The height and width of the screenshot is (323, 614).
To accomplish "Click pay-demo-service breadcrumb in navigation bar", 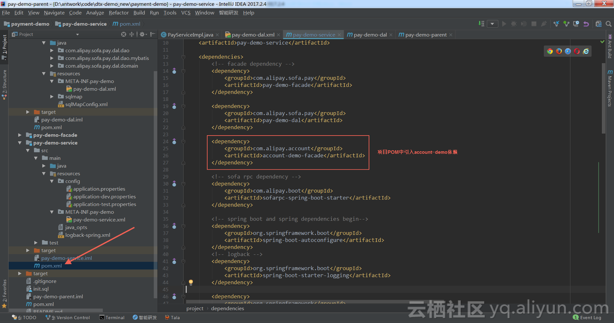I will click(x=81, y=24).
